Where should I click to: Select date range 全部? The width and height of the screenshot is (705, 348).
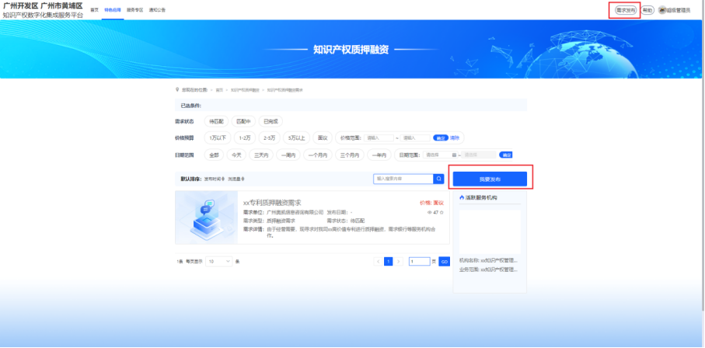(x=214, y=155)
